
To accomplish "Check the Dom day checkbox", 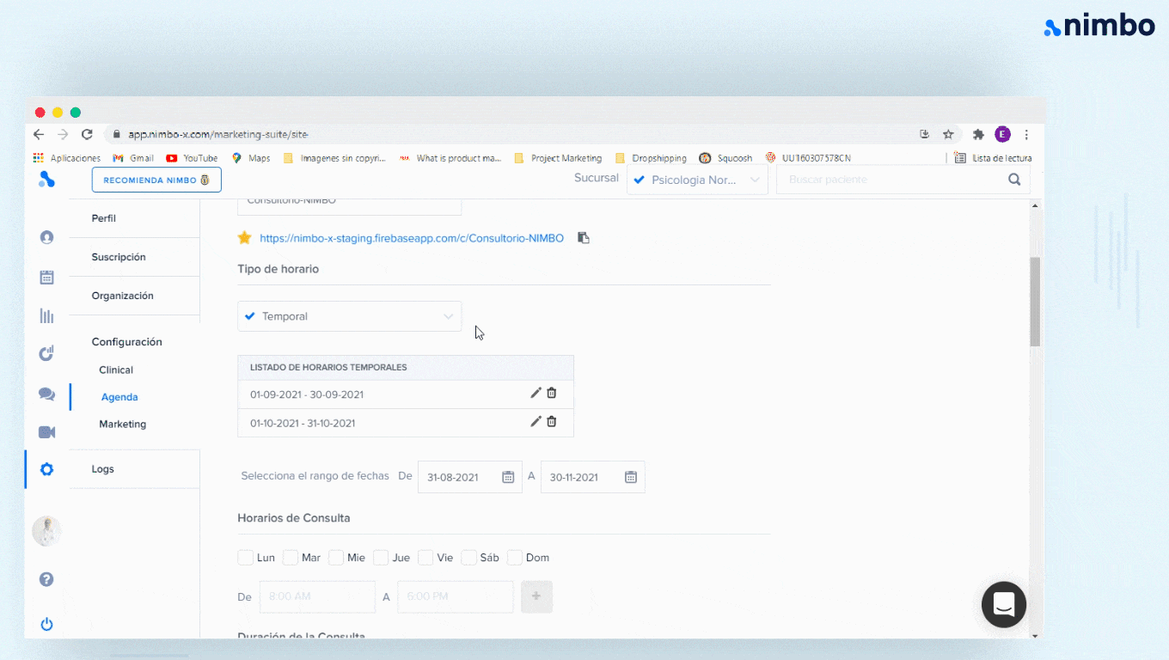I will [513, 557].
